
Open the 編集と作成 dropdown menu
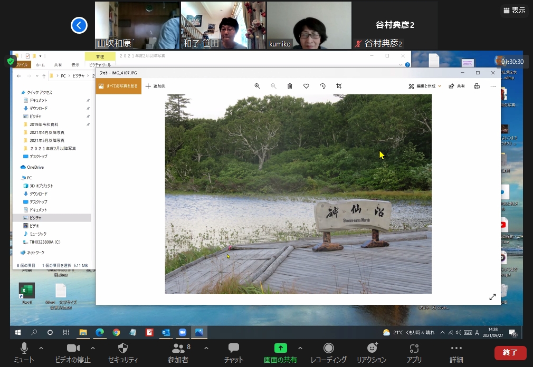[x=425, y=86]
